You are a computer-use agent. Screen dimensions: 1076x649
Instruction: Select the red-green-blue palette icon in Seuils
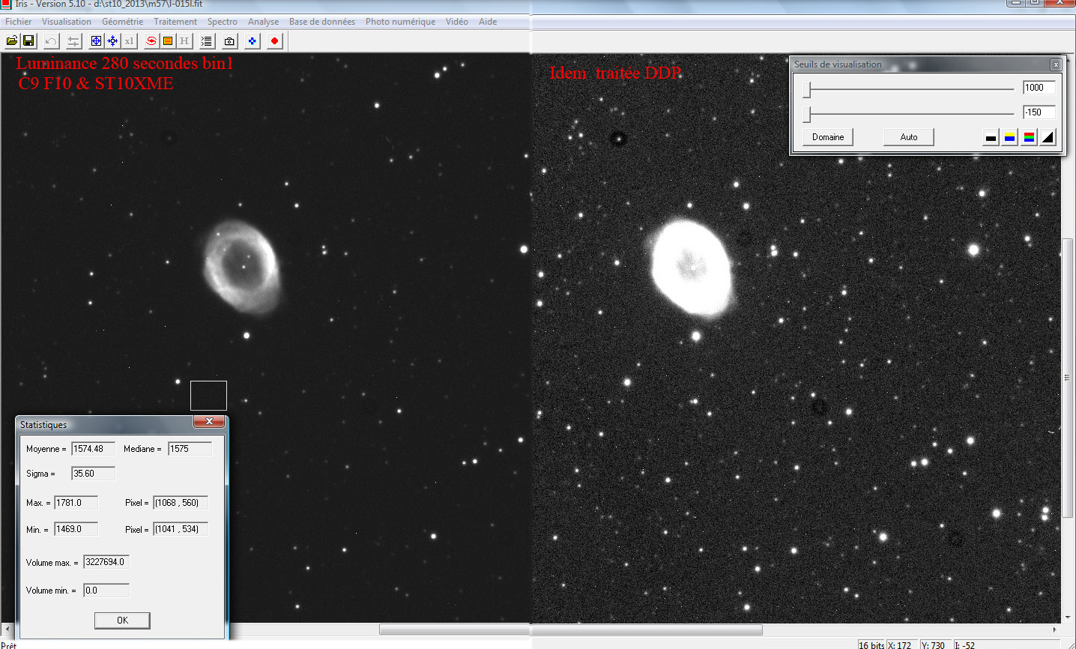(x=1030, y=137)
